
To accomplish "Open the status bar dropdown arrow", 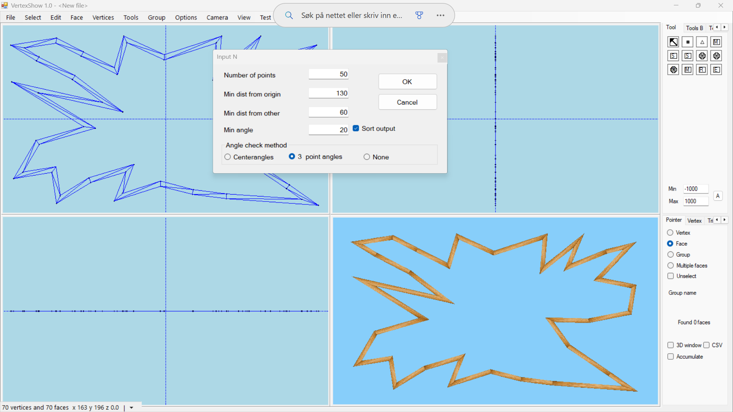I will tap(132, 408).
